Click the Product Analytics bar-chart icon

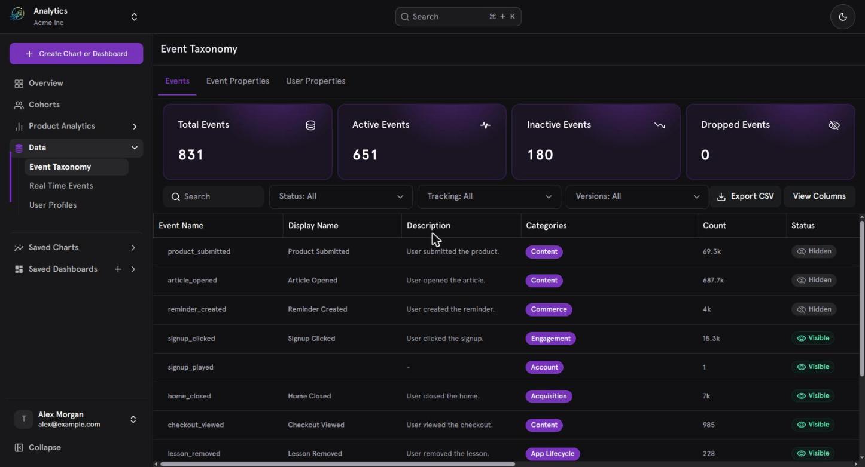[19, 127]
